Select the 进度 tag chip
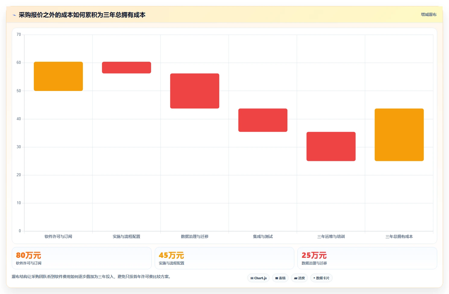This screenshot has height=294, width=449. (x=299, y=278)
